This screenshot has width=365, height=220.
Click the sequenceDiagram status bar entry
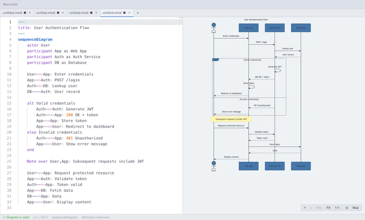click(64, 217)
